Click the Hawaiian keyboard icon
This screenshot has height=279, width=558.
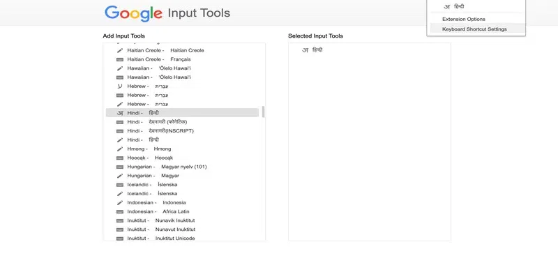[x=120, y=77]
